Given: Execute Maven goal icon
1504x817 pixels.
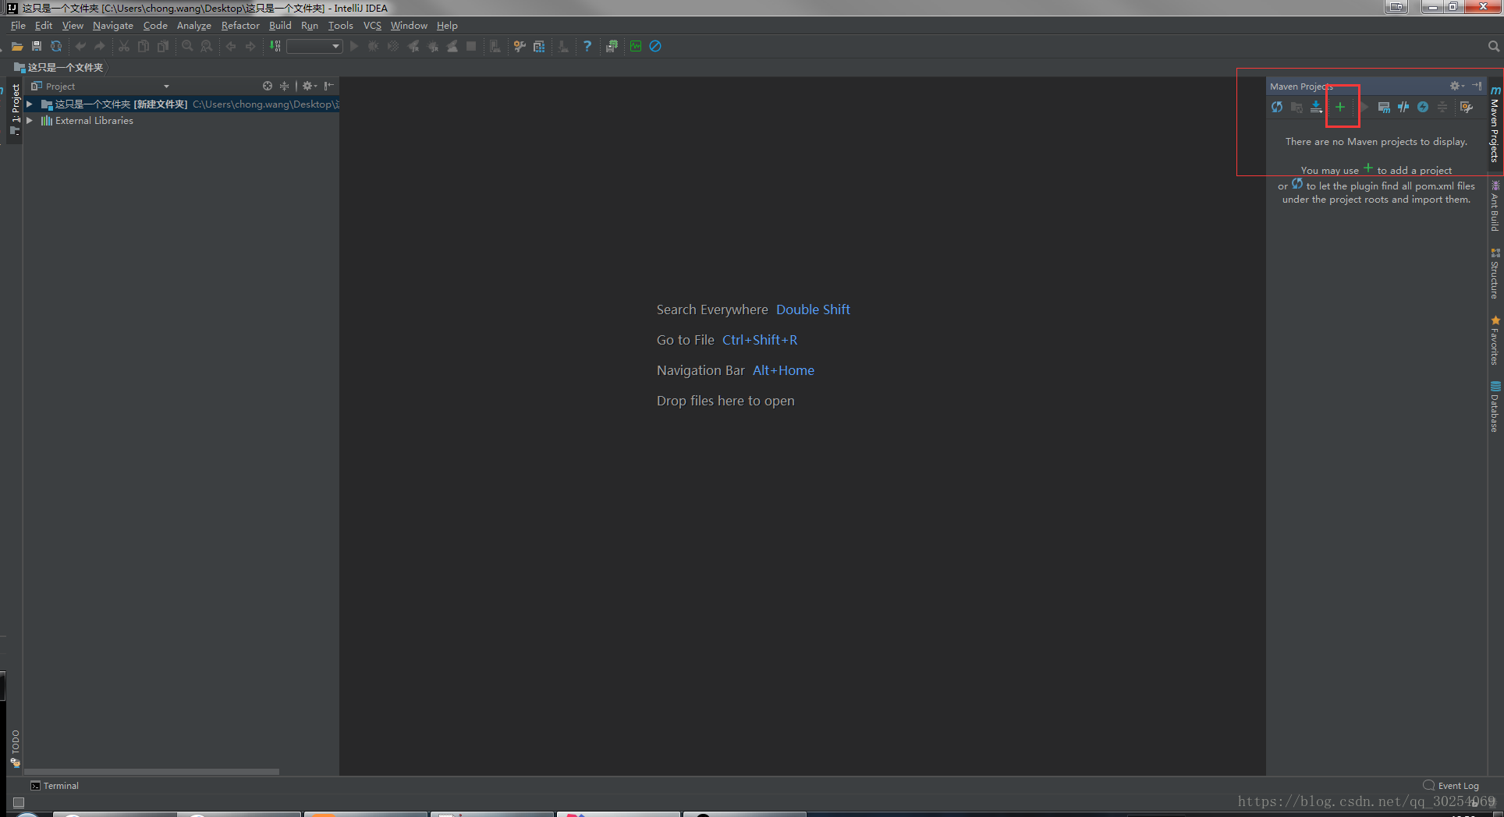Looking at the screenshot, I should click(1384, 108).
